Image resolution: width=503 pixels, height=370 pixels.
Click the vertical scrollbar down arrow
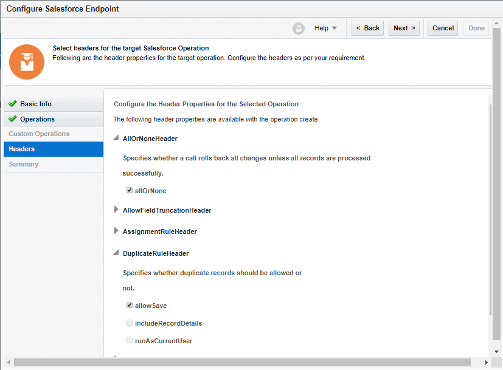coord(496,351)
